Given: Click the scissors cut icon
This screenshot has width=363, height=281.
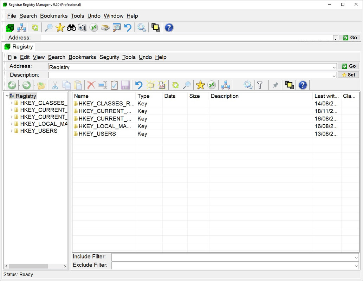Looking at the screenshot, I should pos(55,85).
